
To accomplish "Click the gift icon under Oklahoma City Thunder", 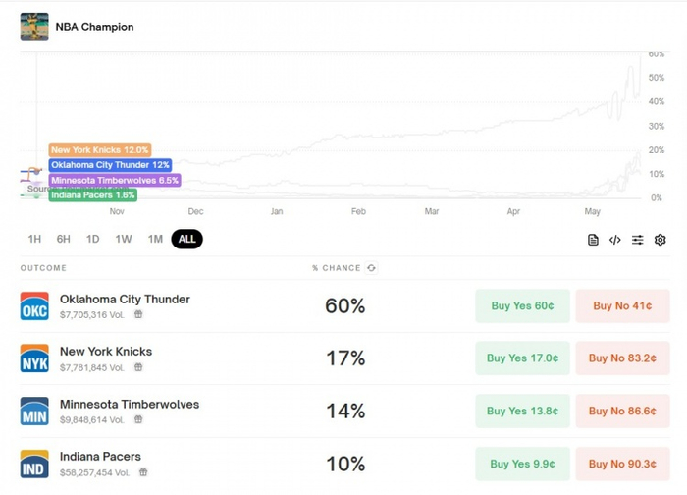I will click(138, 314).
